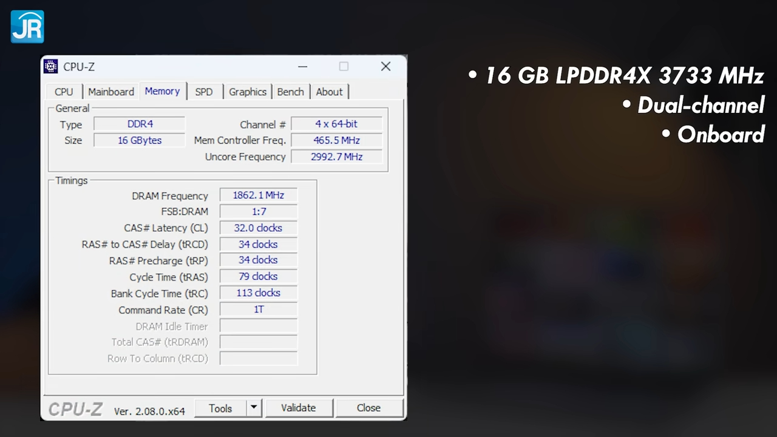This screenshot has height=437, width=777.
Task: Click the CPU-Z logo near the bottom
Action: (x=74, y=409)
